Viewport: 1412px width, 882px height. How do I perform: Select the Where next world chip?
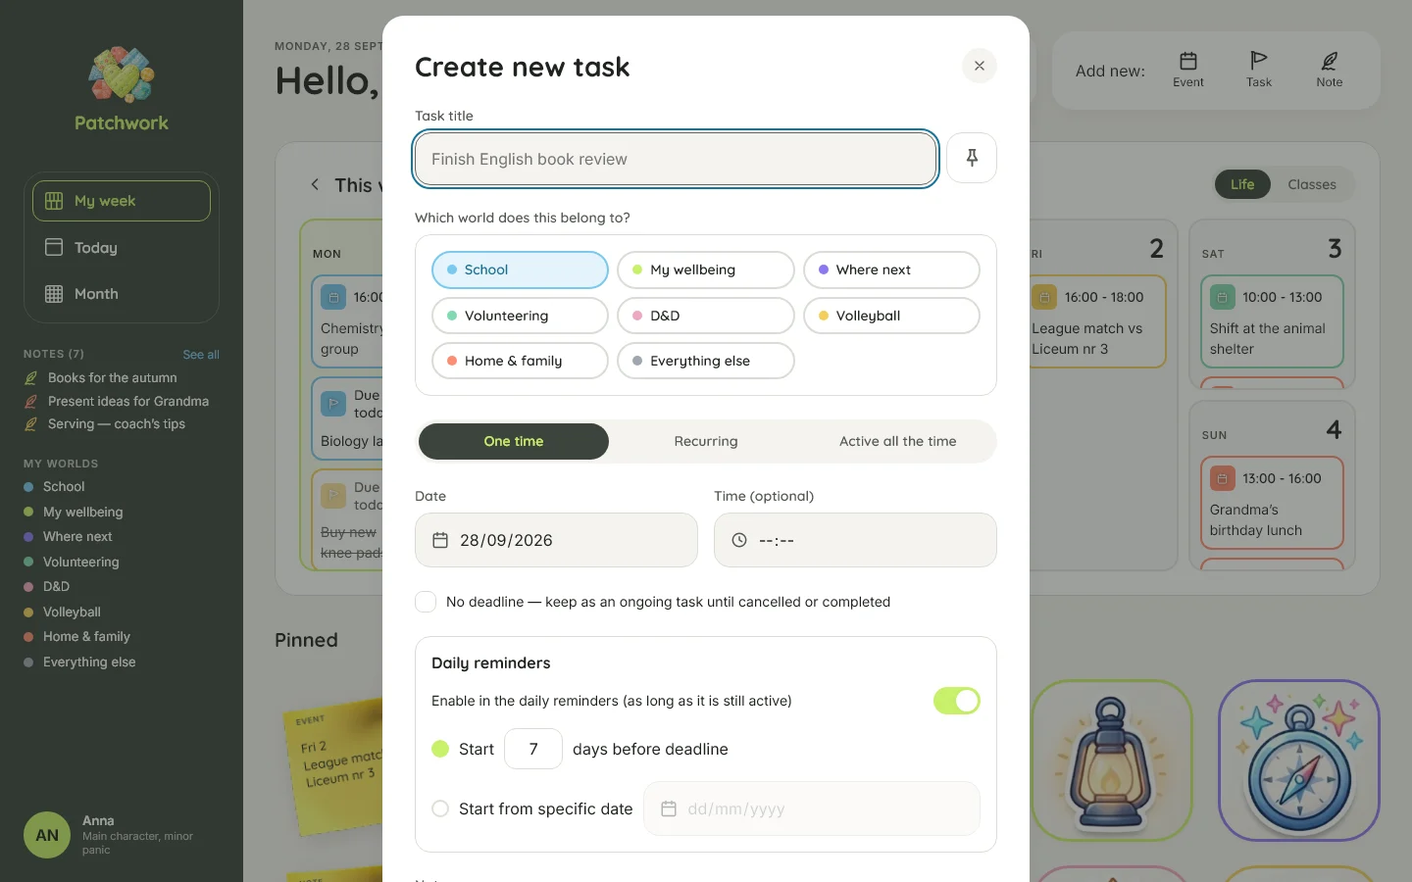click(891, 269)
